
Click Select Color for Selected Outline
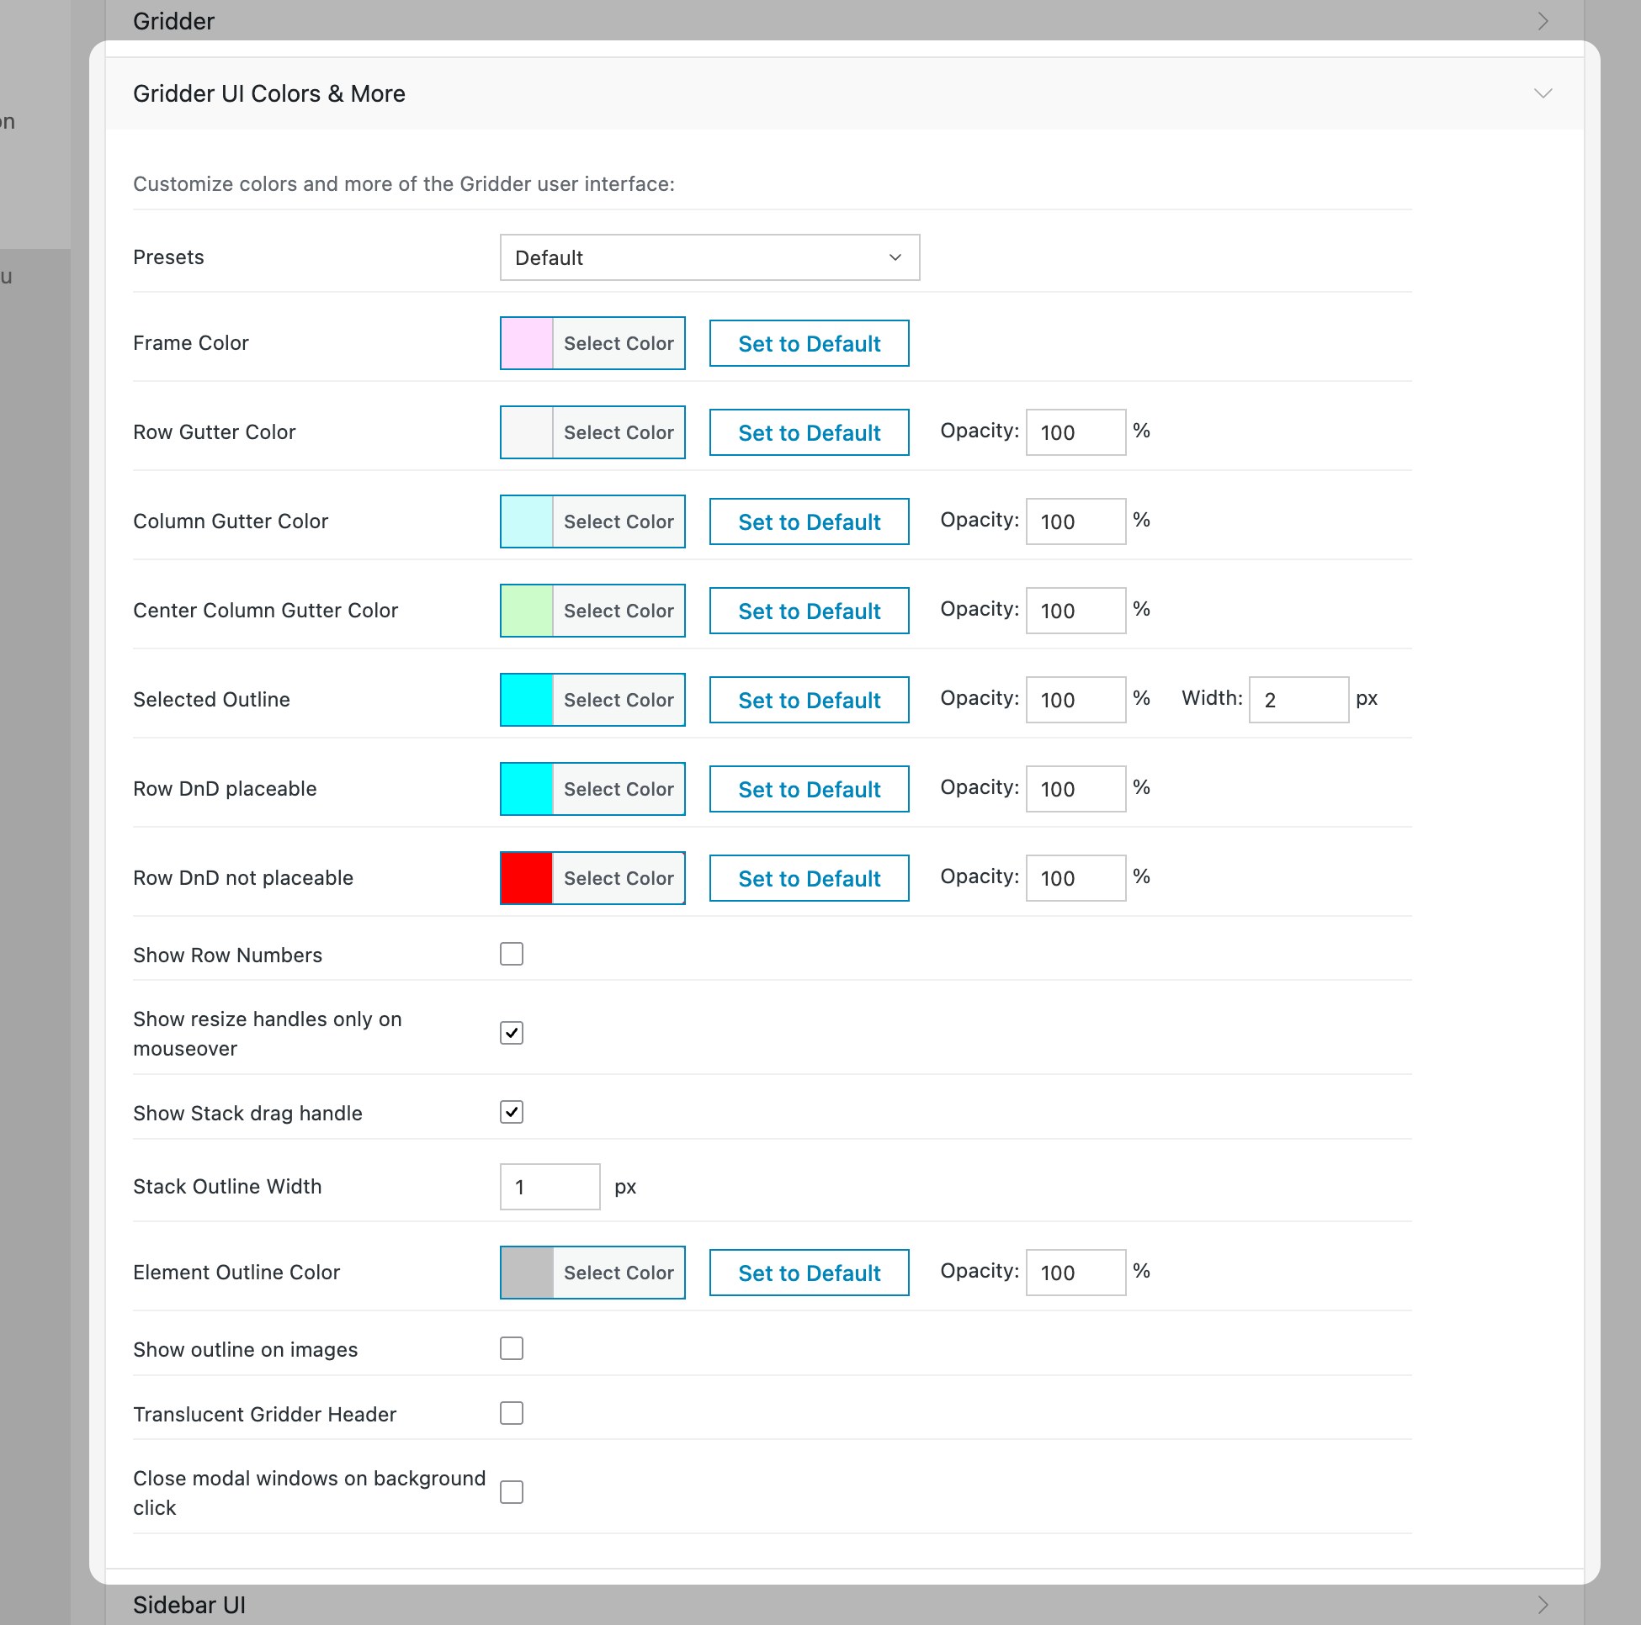(x=619, y=700)
